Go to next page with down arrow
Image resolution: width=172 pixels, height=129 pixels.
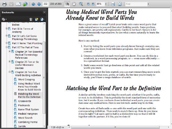point(39,4)
